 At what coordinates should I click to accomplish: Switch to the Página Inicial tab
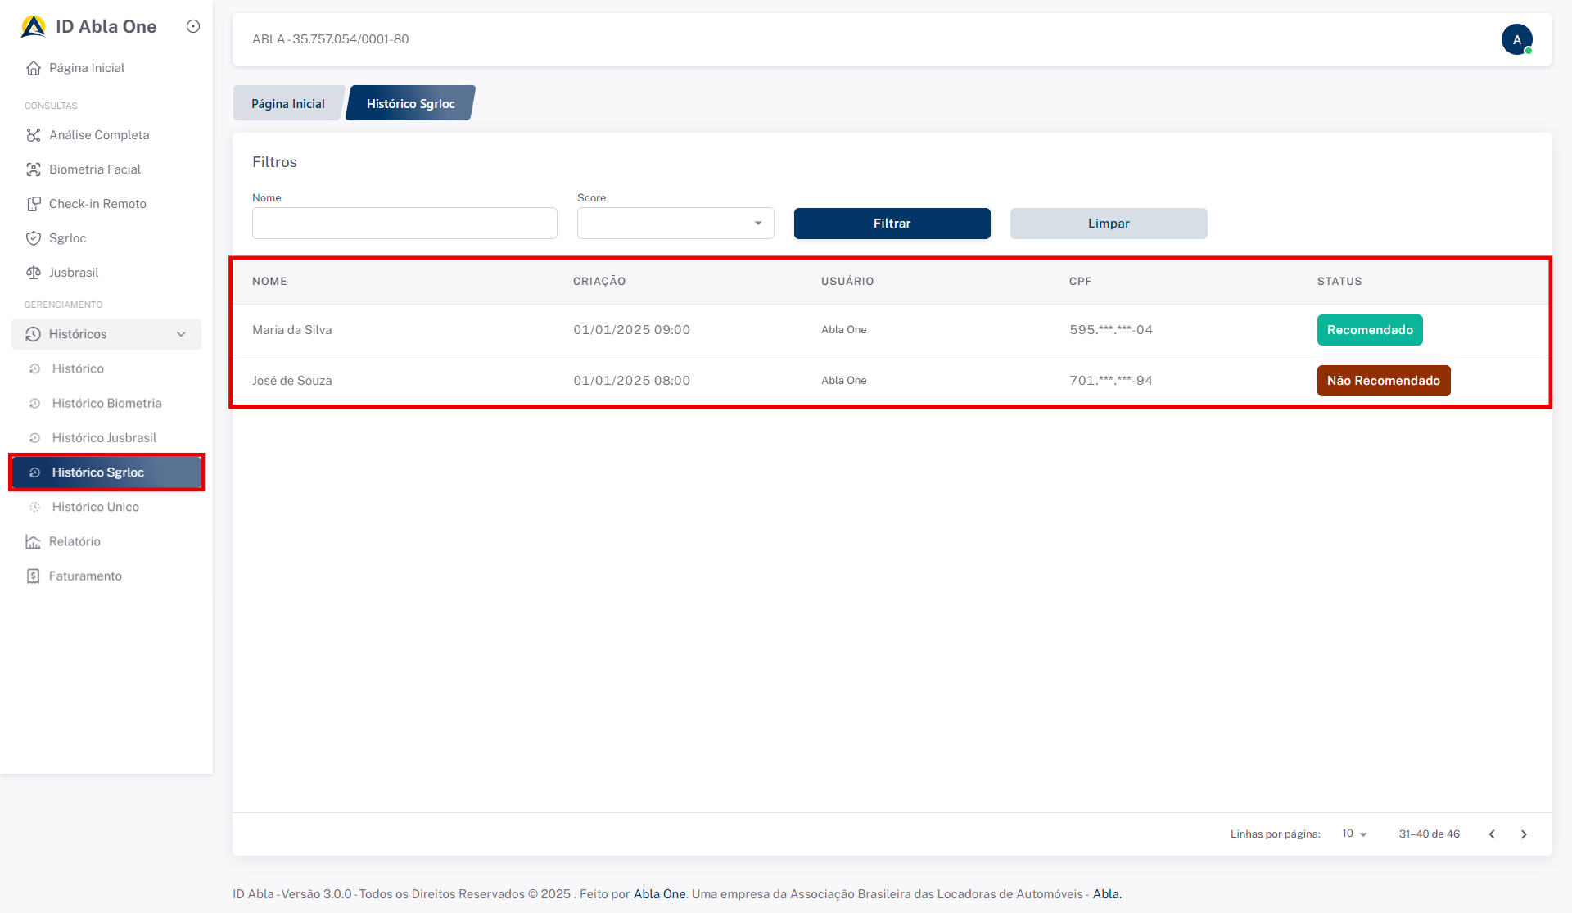tap(287, 104)
